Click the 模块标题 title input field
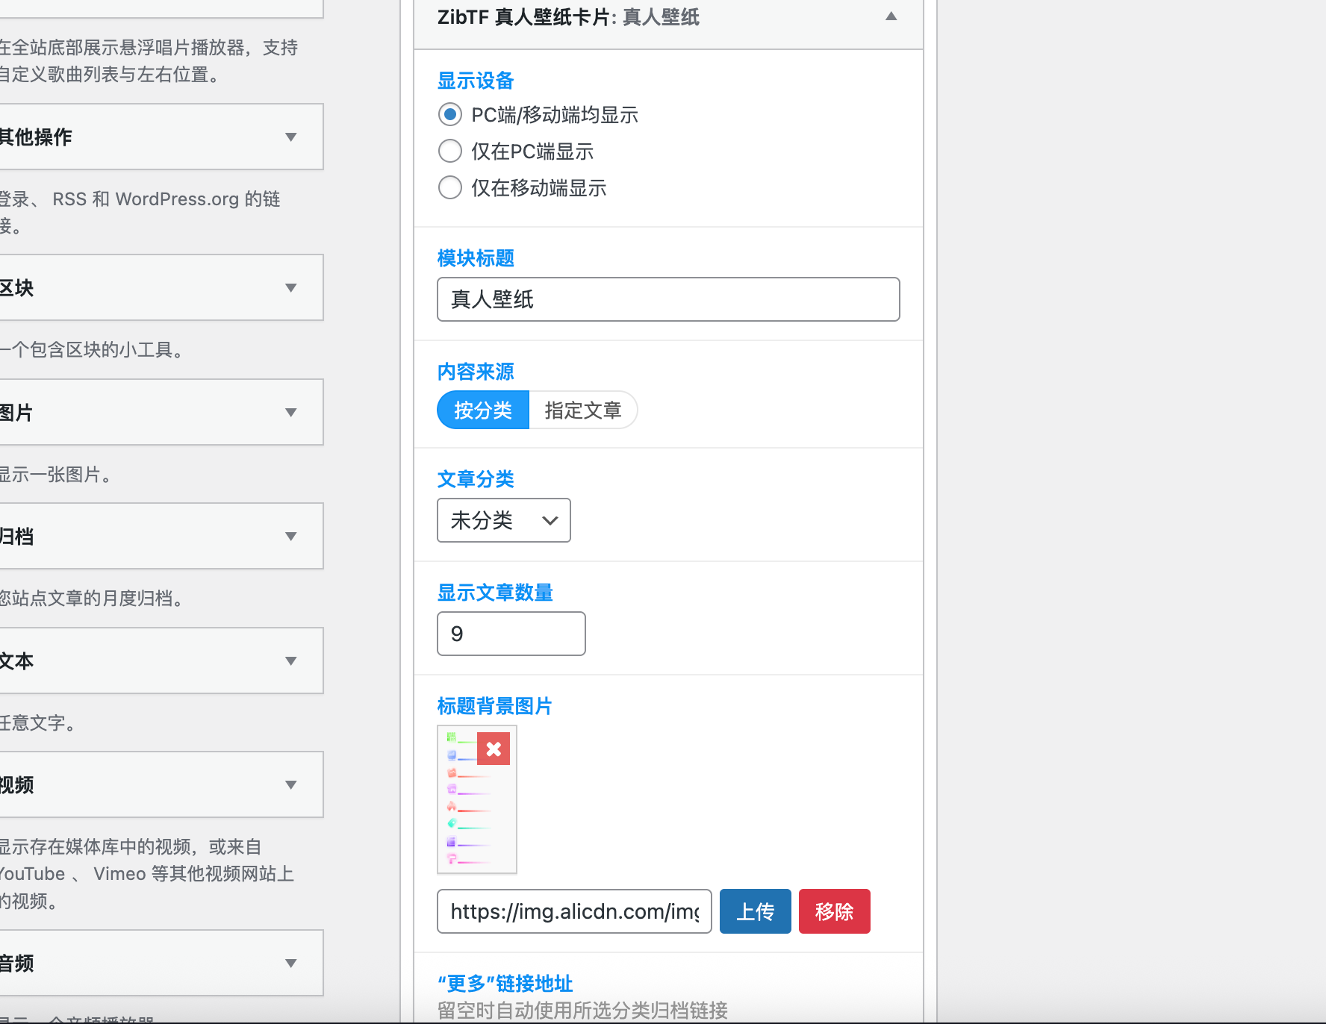Screen dimensions: 1326x1024 pyautogui.click(x=667, y=299)
